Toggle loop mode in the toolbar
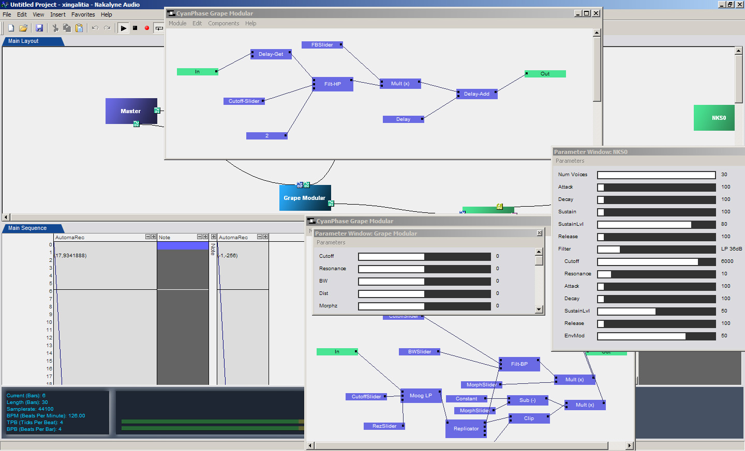This screenshot has width=745, height=451. click(159, 28)
